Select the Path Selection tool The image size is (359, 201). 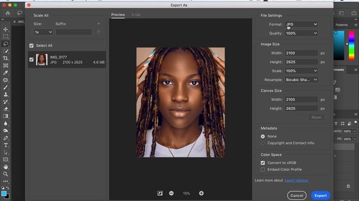coord(6,152)
